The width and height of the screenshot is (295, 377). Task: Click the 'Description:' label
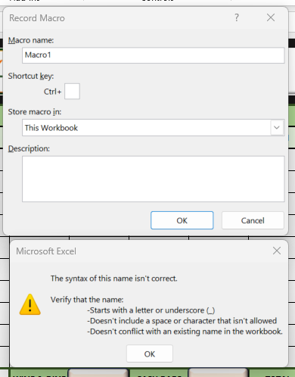[29, 148]
